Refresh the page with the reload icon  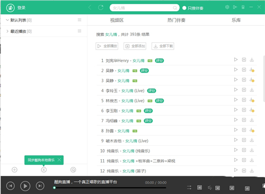[101, 7]
